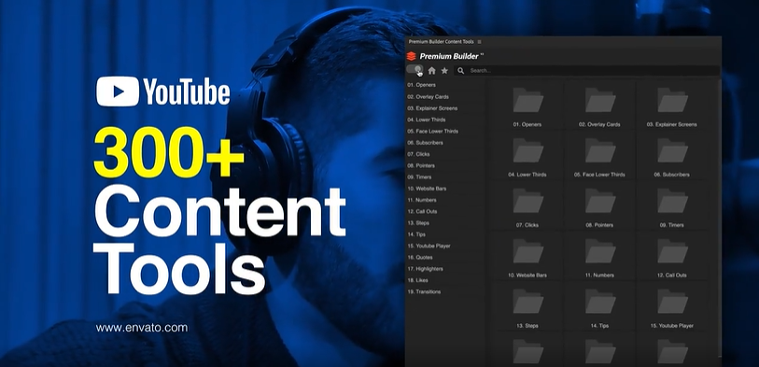Open favorites with the star icon
The height and width of the screenshot is (367, 759).
[x=444, y=71]
